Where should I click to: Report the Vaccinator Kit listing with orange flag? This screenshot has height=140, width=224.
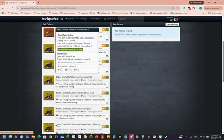(103, 77)
